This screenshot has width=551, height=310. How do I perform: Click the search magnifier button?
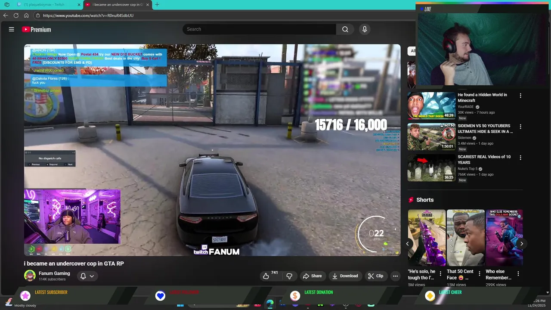click(x=345, y=29)
